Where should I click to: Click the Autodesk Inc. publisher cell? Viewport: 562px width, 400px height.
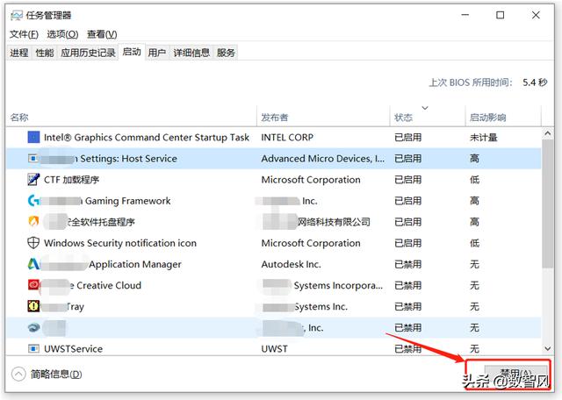click(x=291, y=264)
